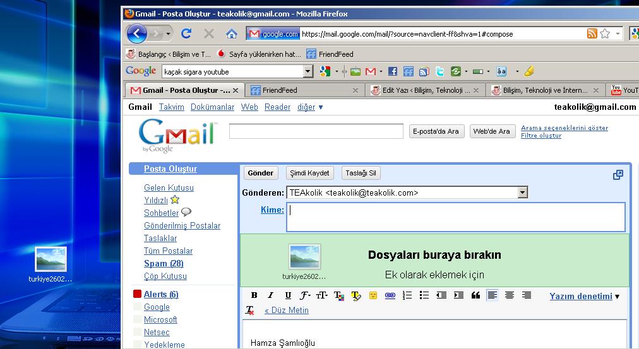
Task: Go to the Firefox home page
Action: click(232, 33)
